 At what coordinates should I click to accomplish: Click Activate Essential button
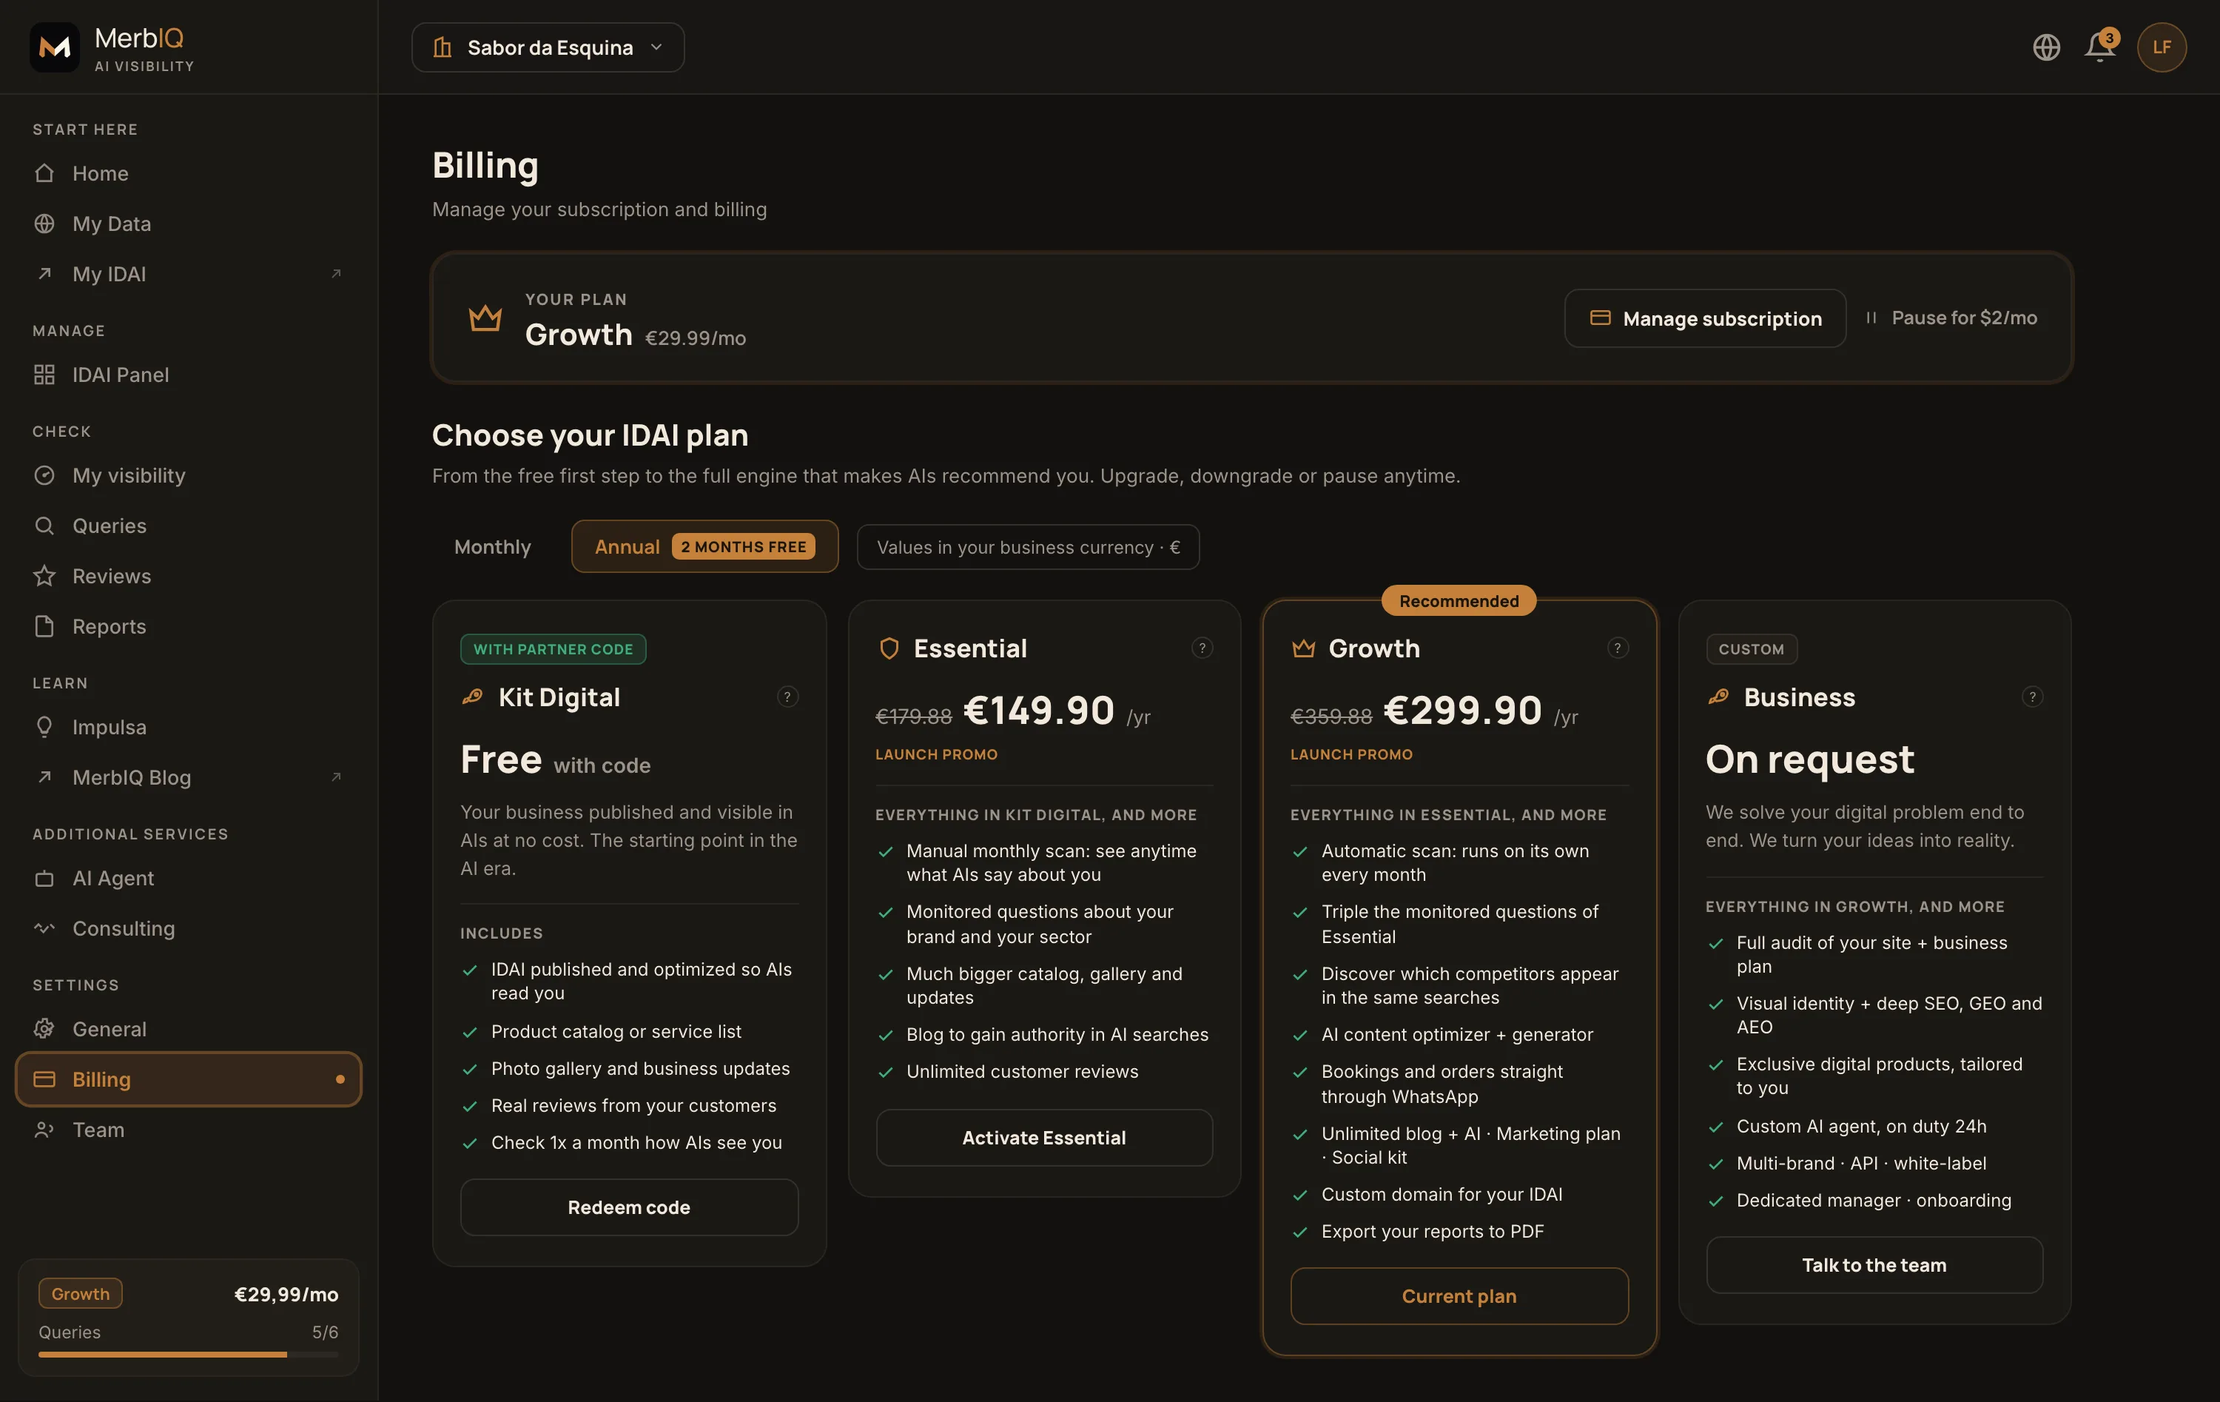point(1043,1137)
